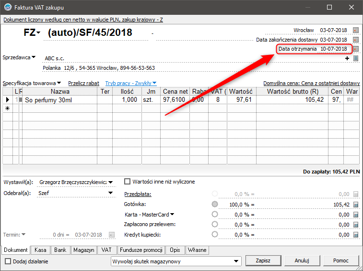Open calculator icon for Kredyt kupiecki amount
This screenshot has height=271, width=363.
point(356,235)
